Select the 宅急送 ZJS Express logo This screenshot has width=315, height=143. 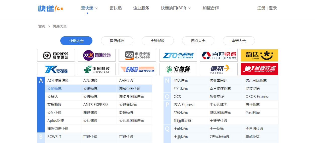(x=178, y=69)
